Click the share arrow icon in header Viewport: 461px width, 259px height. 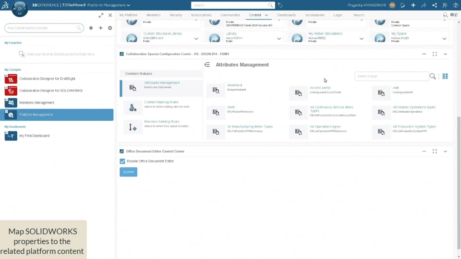point(424,5)
